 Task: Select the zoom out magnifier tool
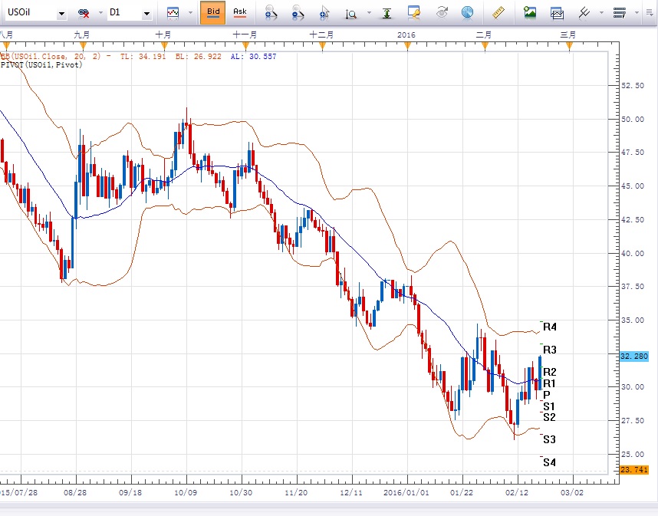point(298,13)
